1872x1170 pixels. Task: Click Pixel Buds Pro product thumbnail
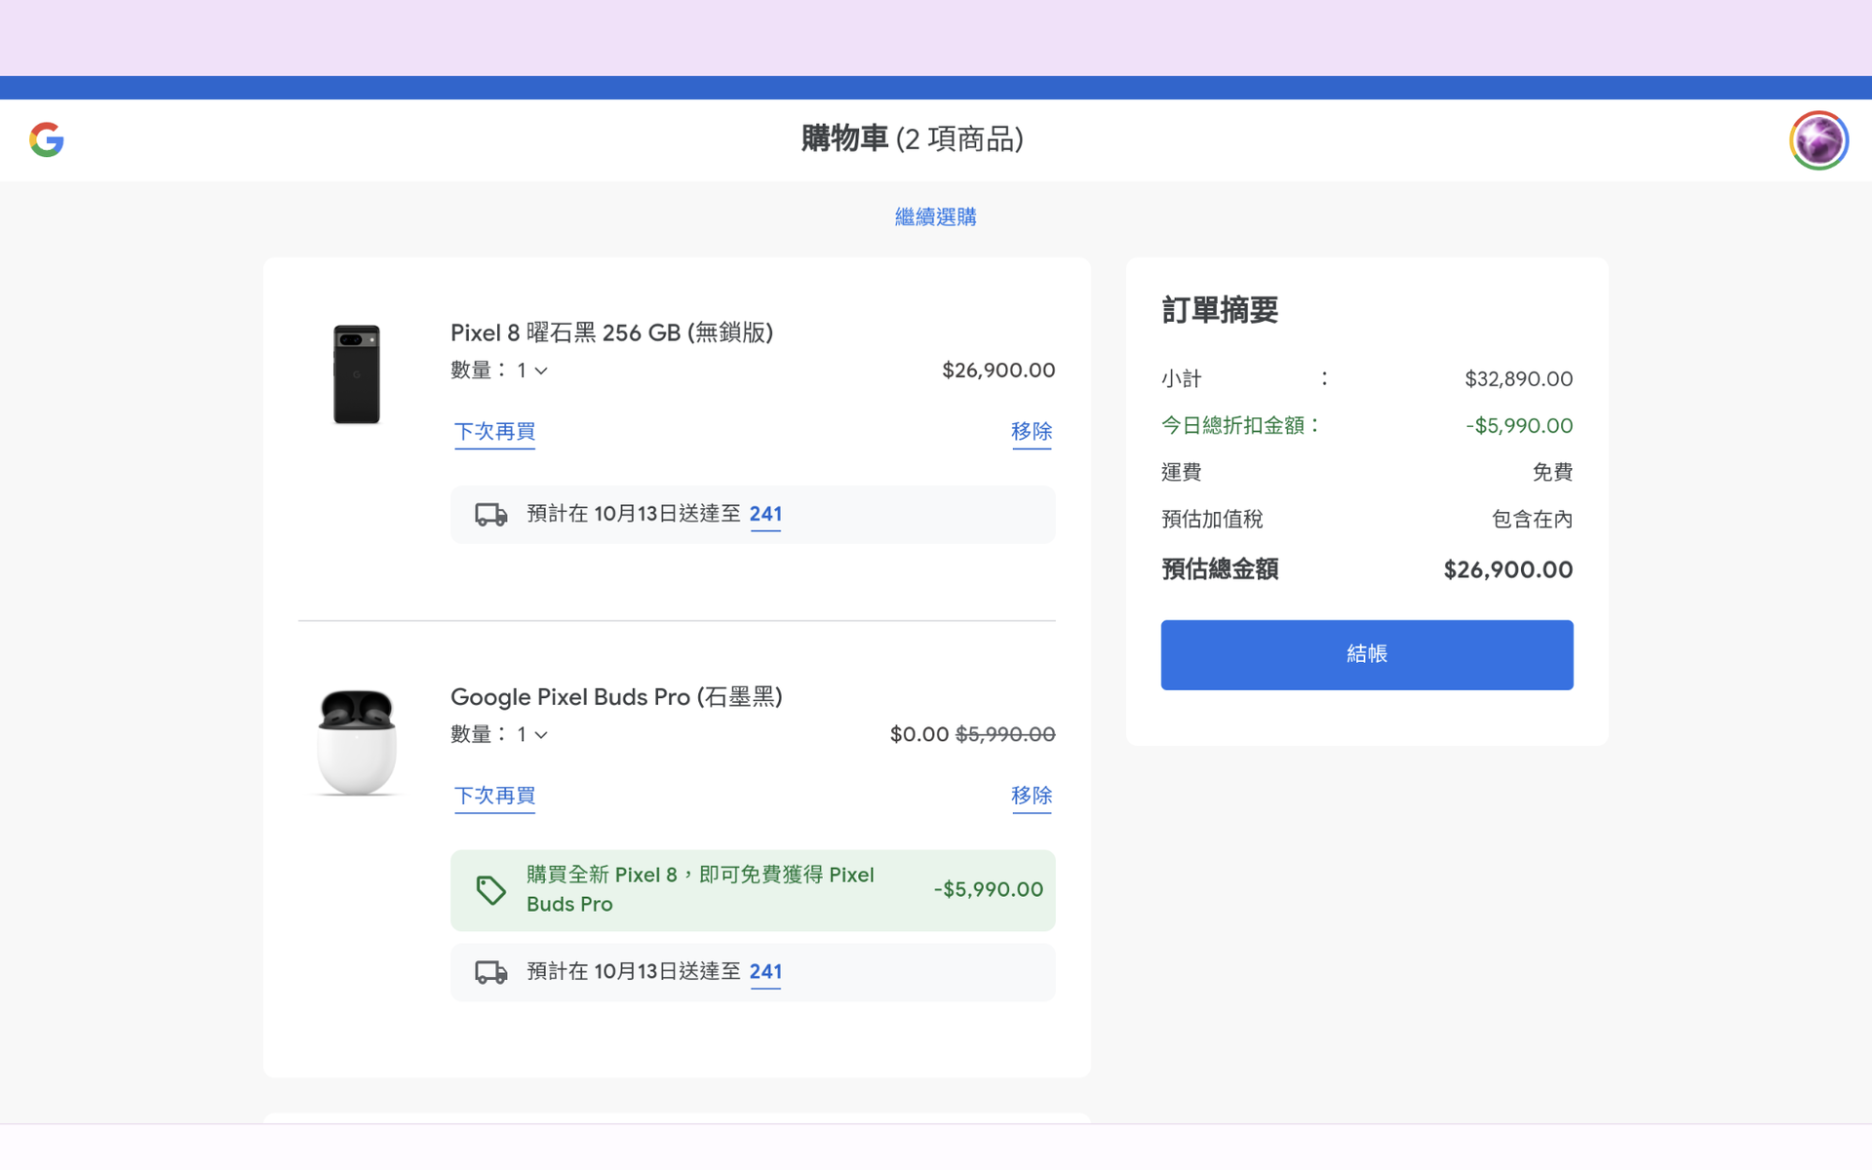(x=357, y=741)
